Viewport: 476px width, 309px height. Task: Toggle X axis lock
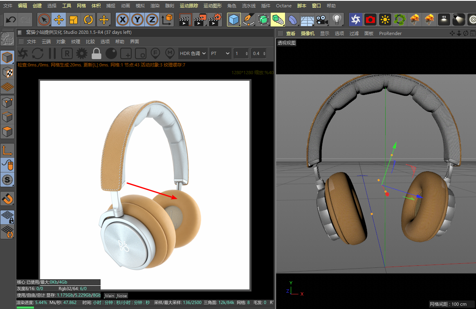122,20
